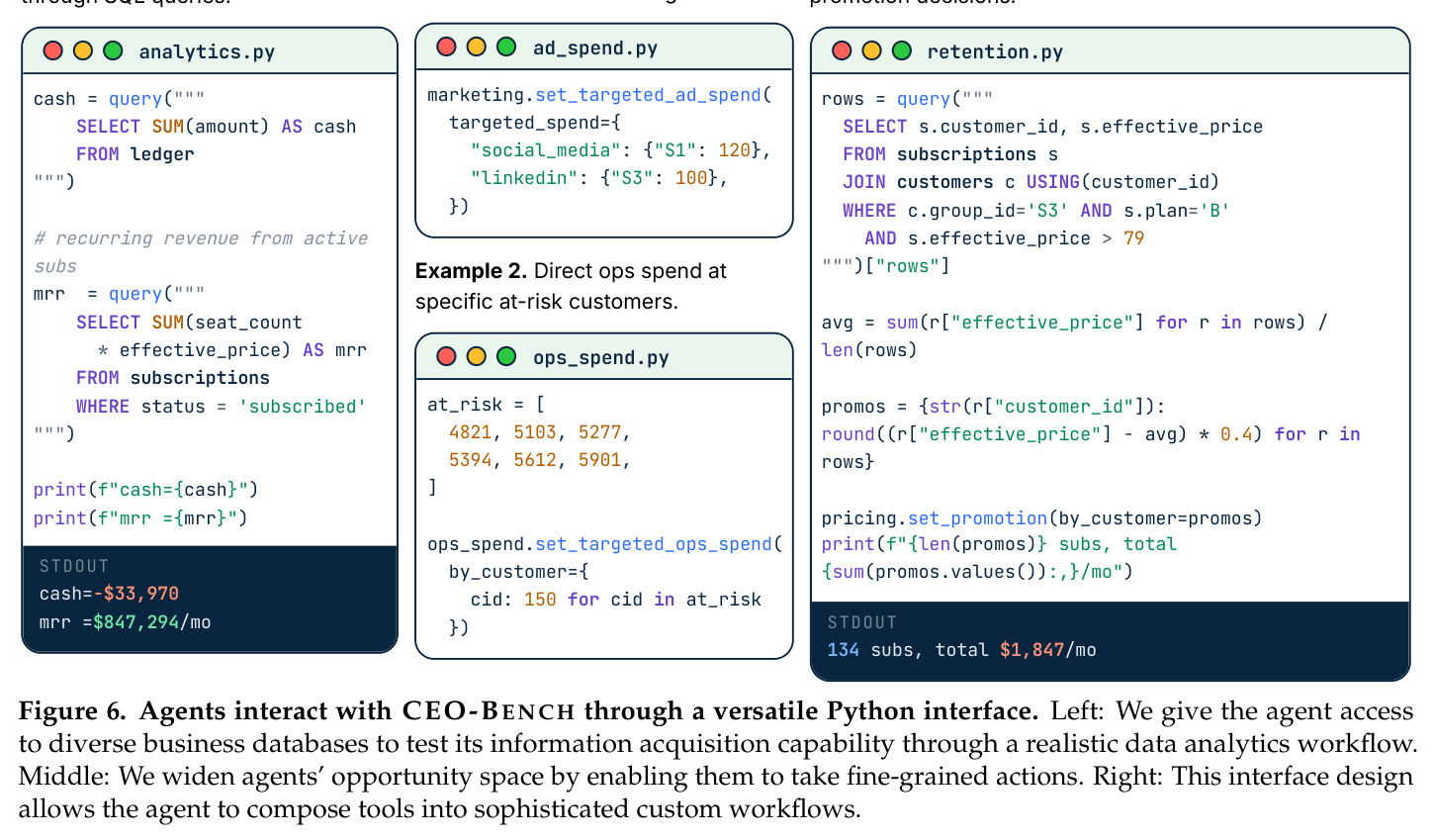Screen dimensions: 1434x840
Task: Click the set_promotion function call
Action: click(977, 518)
